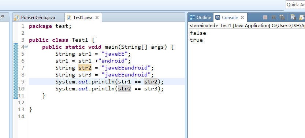Click the blue range indicator bar beside line 6
The image size is (305, 138).
click(16, 61)
